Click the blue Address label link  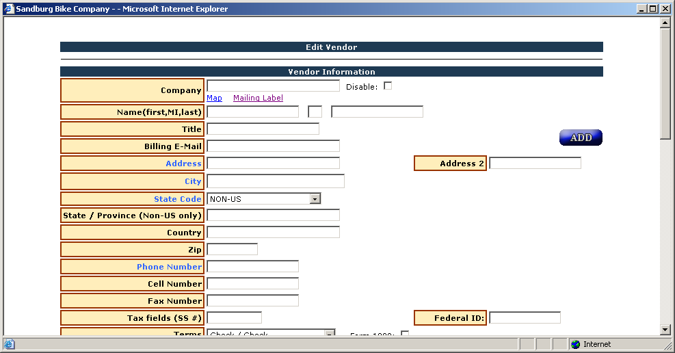coord(183,164)
